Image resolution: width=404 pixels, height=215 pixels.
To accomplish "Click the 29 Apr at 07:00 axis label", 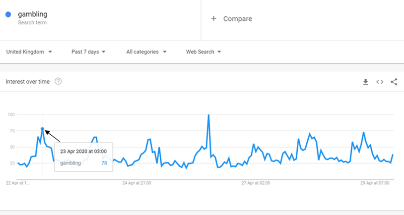I will (x=375, y=183).
